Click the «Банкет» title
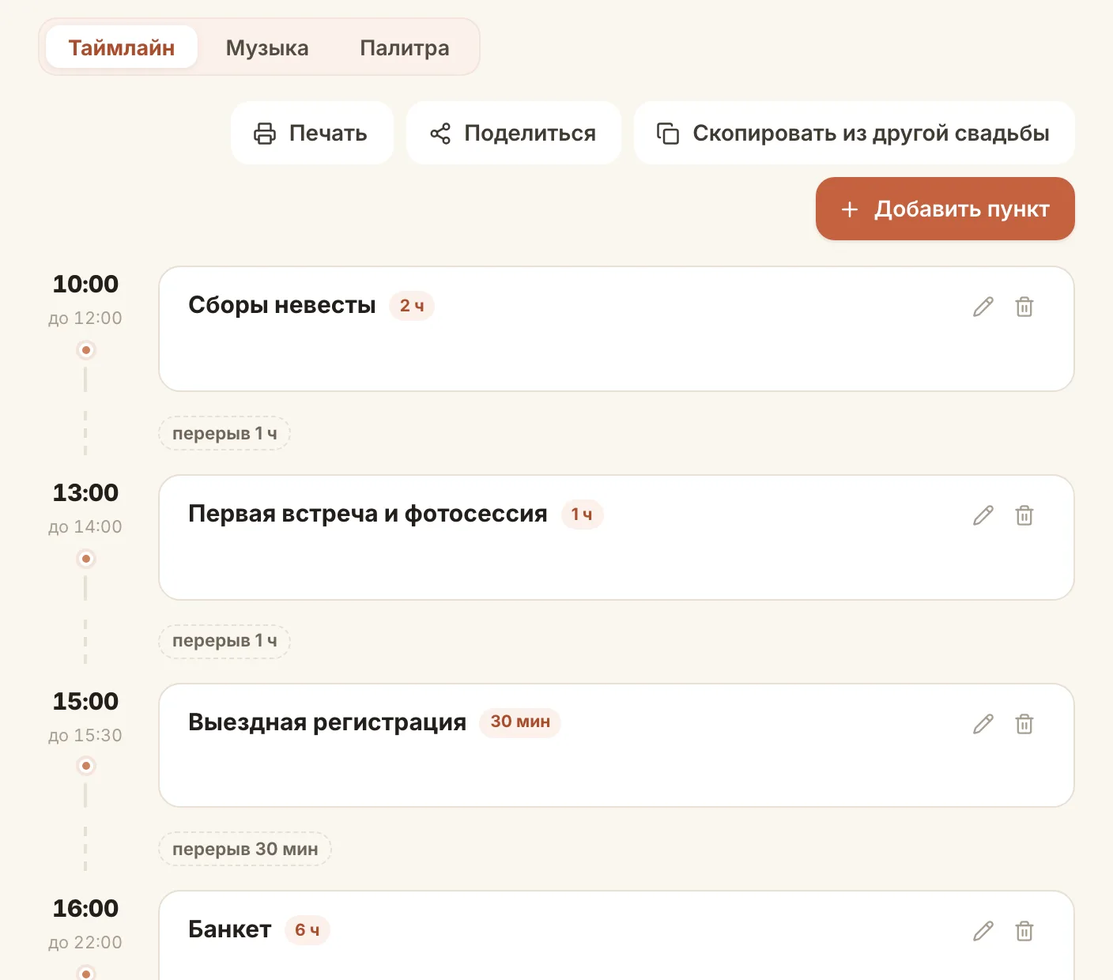The width and height of the screenshot is (1113, 980). point(230,929)
